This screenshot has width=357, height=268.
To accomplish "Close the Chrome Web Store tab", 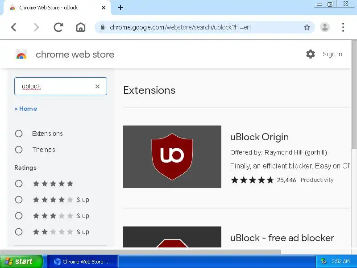I will coord(104,8).
